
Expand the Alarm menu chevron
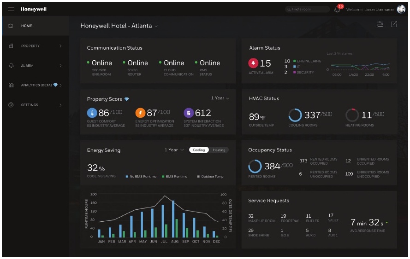60,66
